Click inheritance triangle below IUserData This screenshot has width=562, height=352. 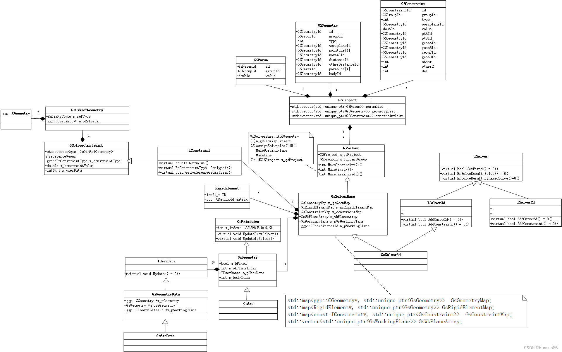pyautogui.click(x=166, y=280)
